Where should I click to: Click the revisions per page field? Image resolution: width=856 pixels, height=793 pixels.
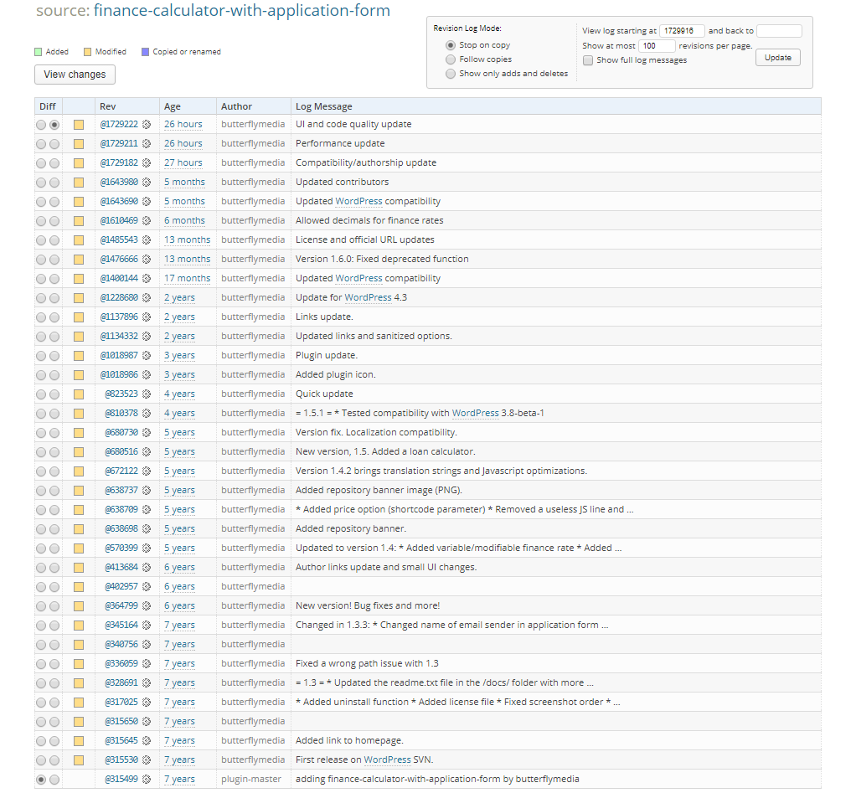click(x=657, y=46)
